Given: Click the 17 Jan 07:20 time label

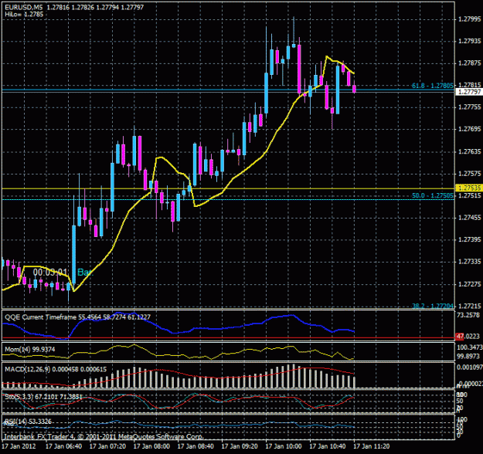Looking at the screenshot, I should [x=107, y=446].
